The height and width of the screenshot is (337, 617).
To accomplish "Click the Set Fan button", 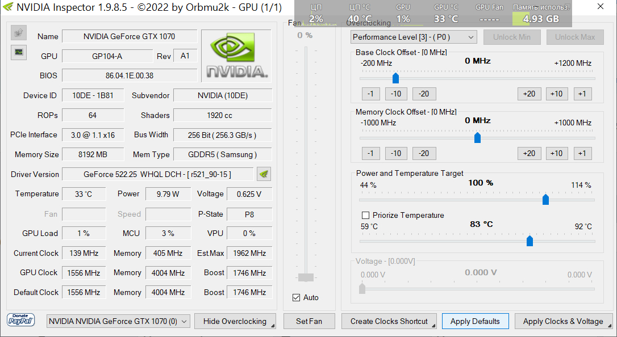I will pos(309,321).
